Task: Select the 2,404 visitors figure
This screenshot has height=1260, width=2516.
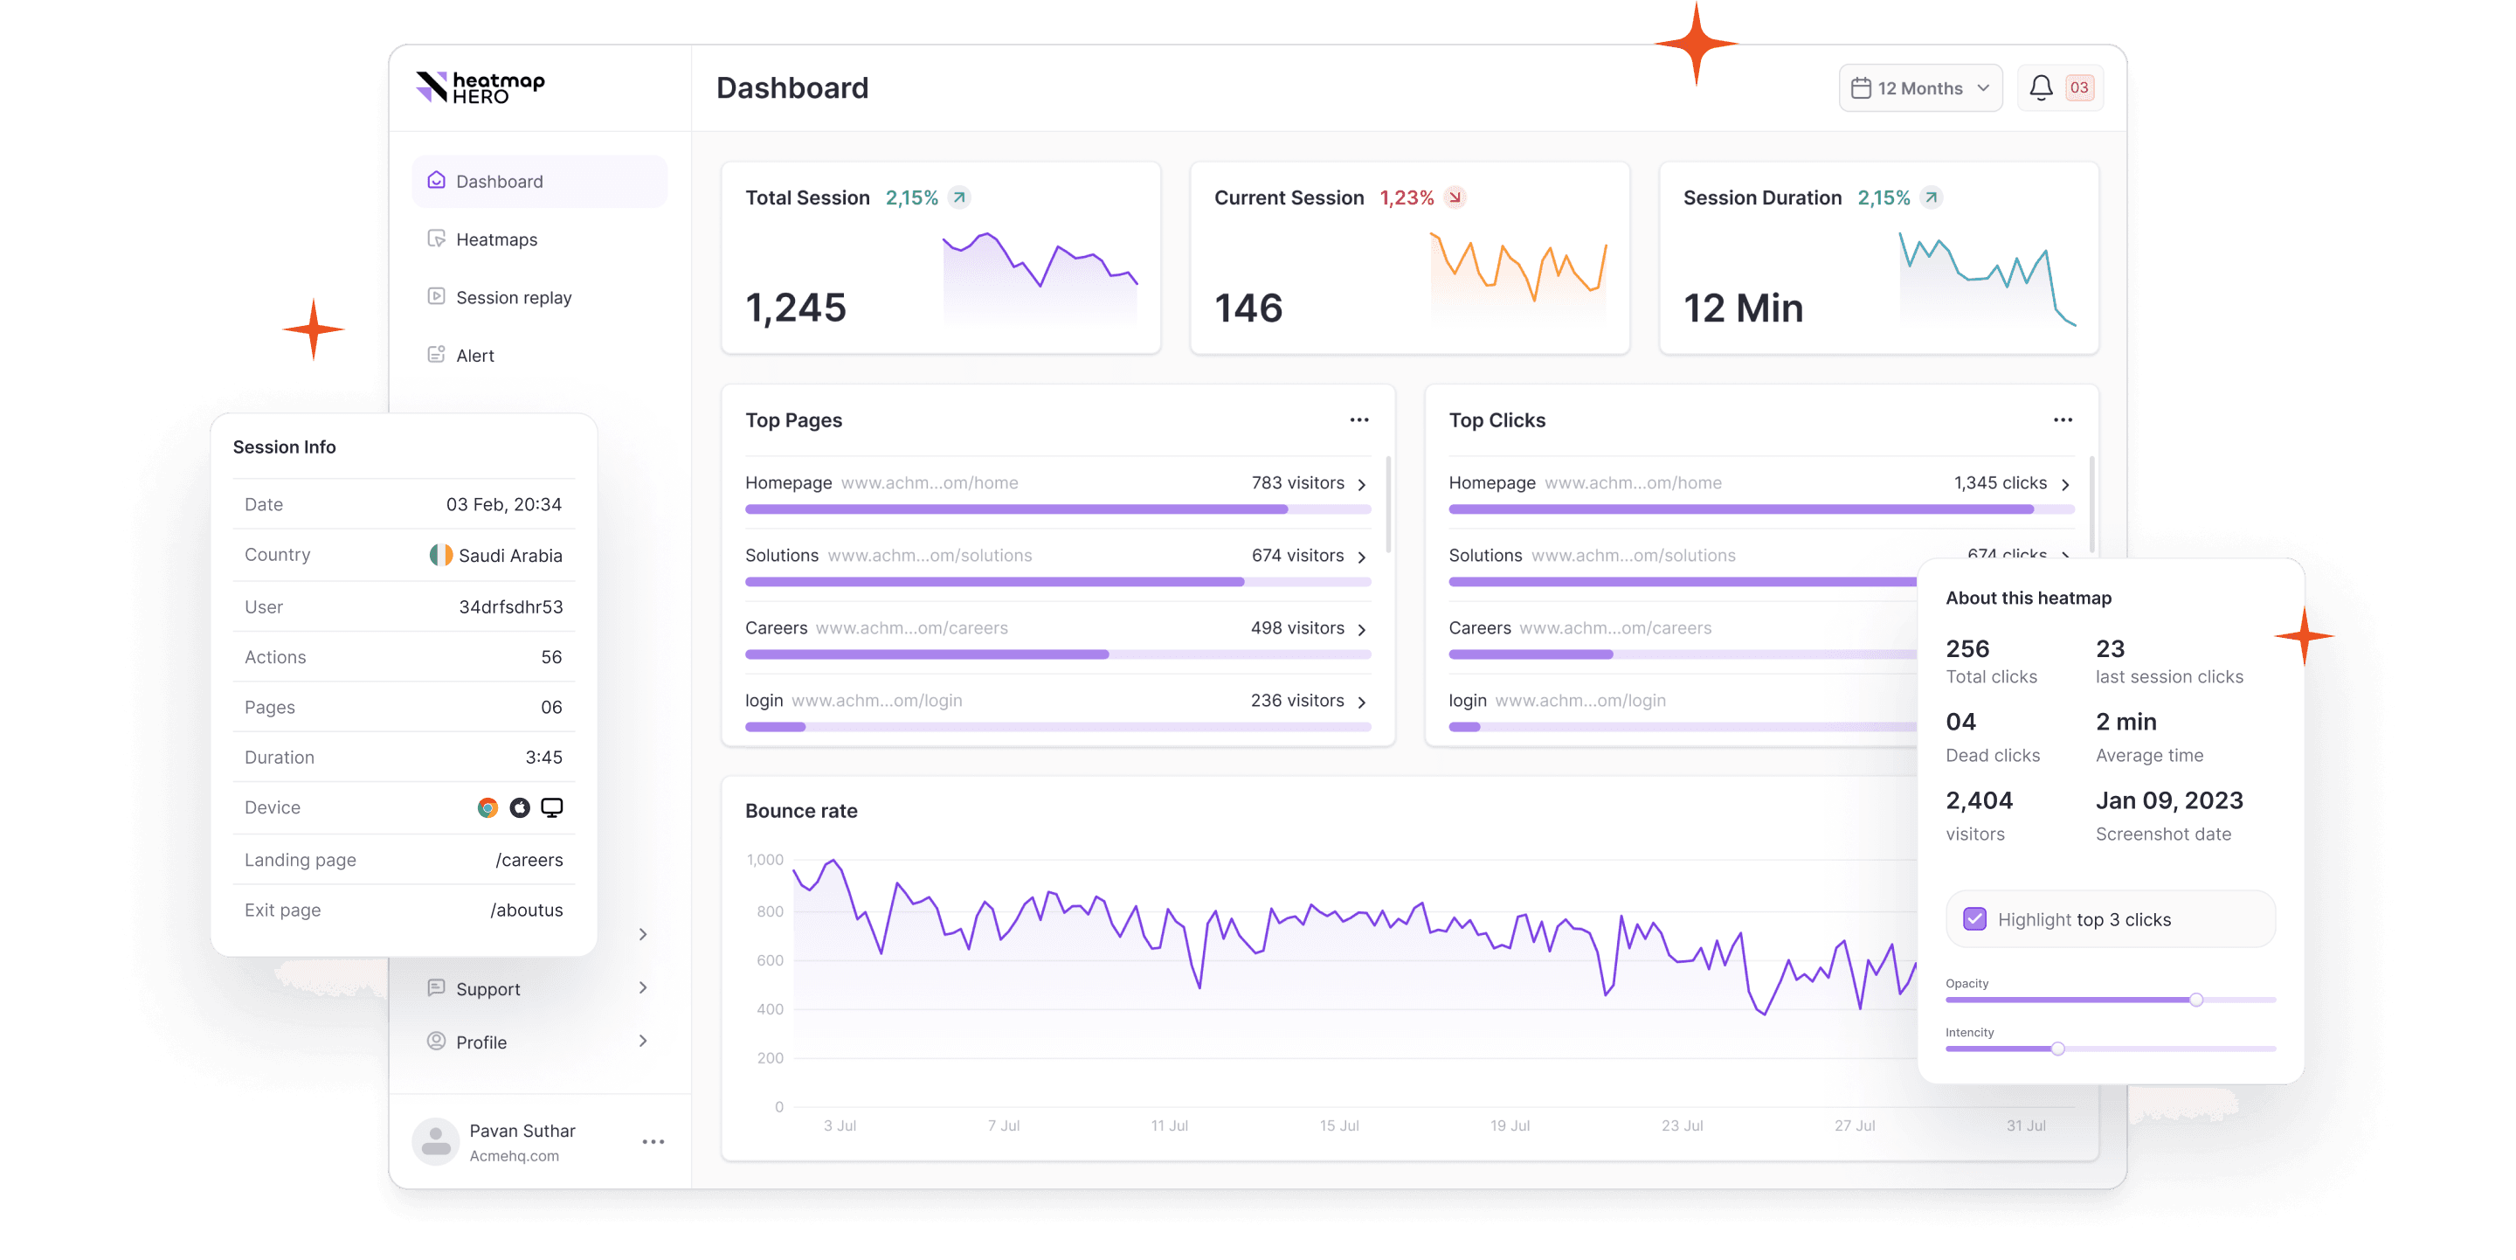Action: 1978,801
